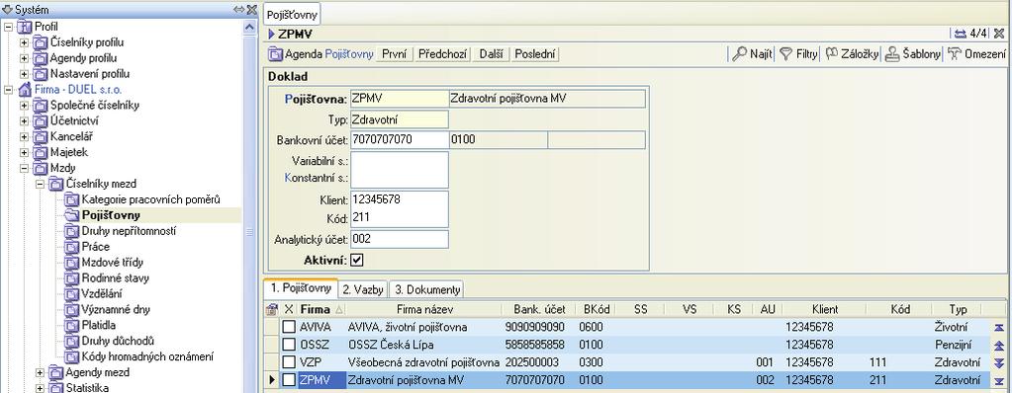Image resolution: width=1012 pixels, height=393 pixels.
Task: Collapse the Mzdy node
Action: point(25,168)
